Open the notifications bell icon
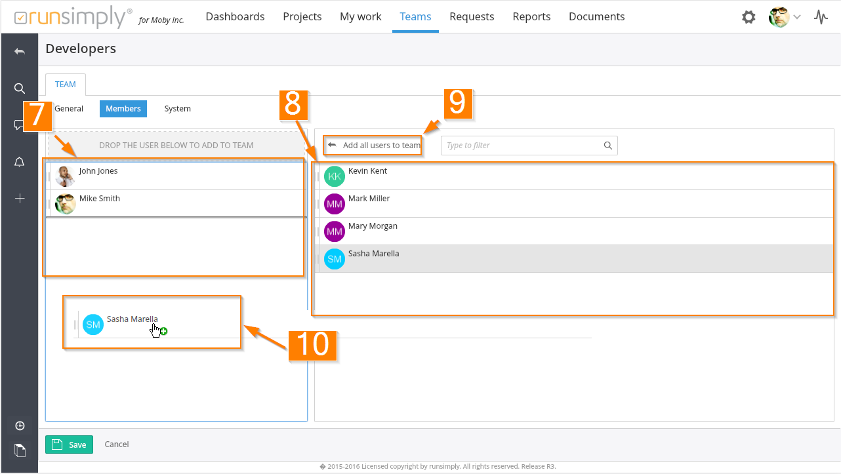This screenshot has width=841, height=474. click(20, 163)
